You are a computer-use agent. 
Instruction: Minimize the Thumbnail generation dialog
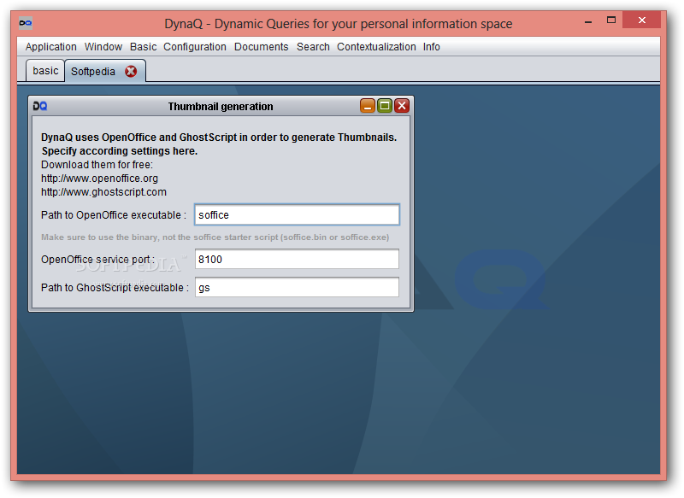coord(368,105)
